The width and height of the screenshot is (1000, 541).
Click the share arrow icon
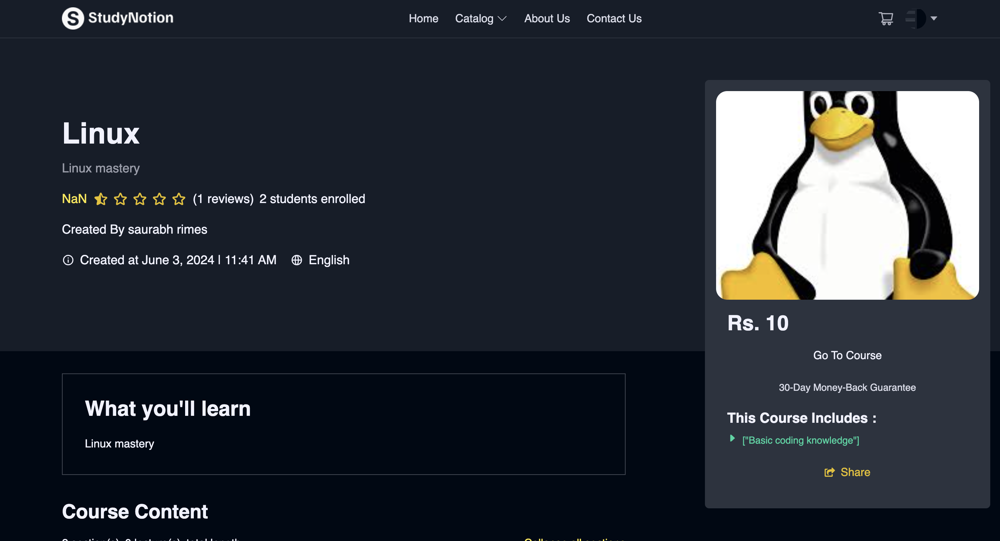click(829, 472)
